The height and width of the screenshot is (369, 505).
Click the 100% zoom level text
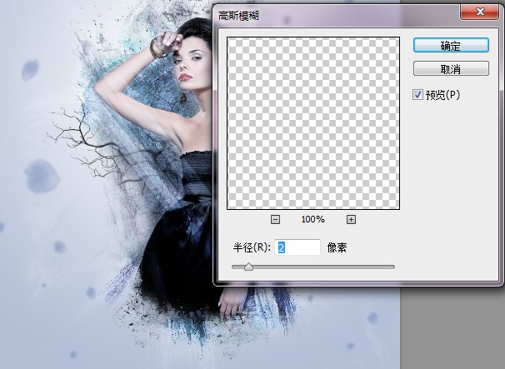click(x=313, y=220)
